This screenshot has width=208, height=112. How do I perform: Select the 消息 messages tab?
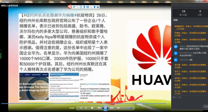coord(175,20)
